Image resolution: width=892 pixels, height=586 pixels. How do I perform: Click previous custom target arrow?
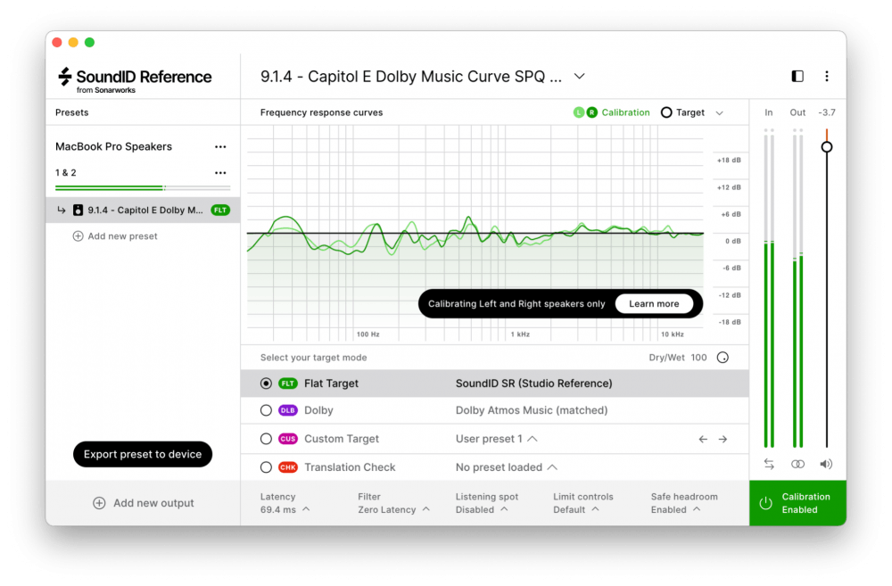pos(703,439)
